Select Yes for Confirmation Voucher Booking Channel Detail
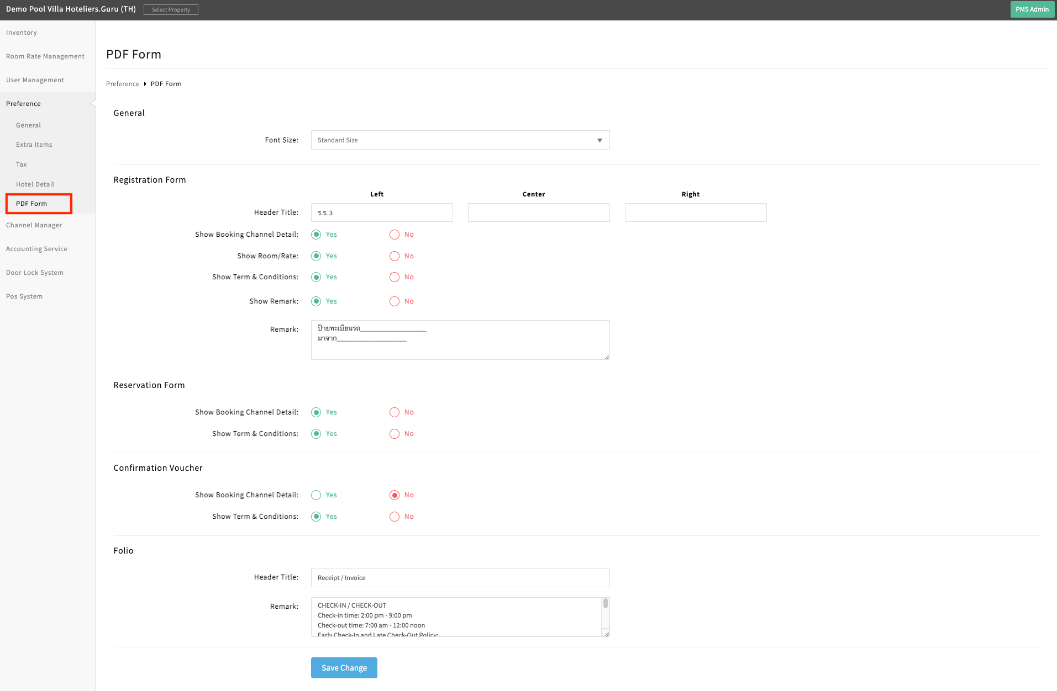This screenshot has height=691, width=1057. point(316,495)
